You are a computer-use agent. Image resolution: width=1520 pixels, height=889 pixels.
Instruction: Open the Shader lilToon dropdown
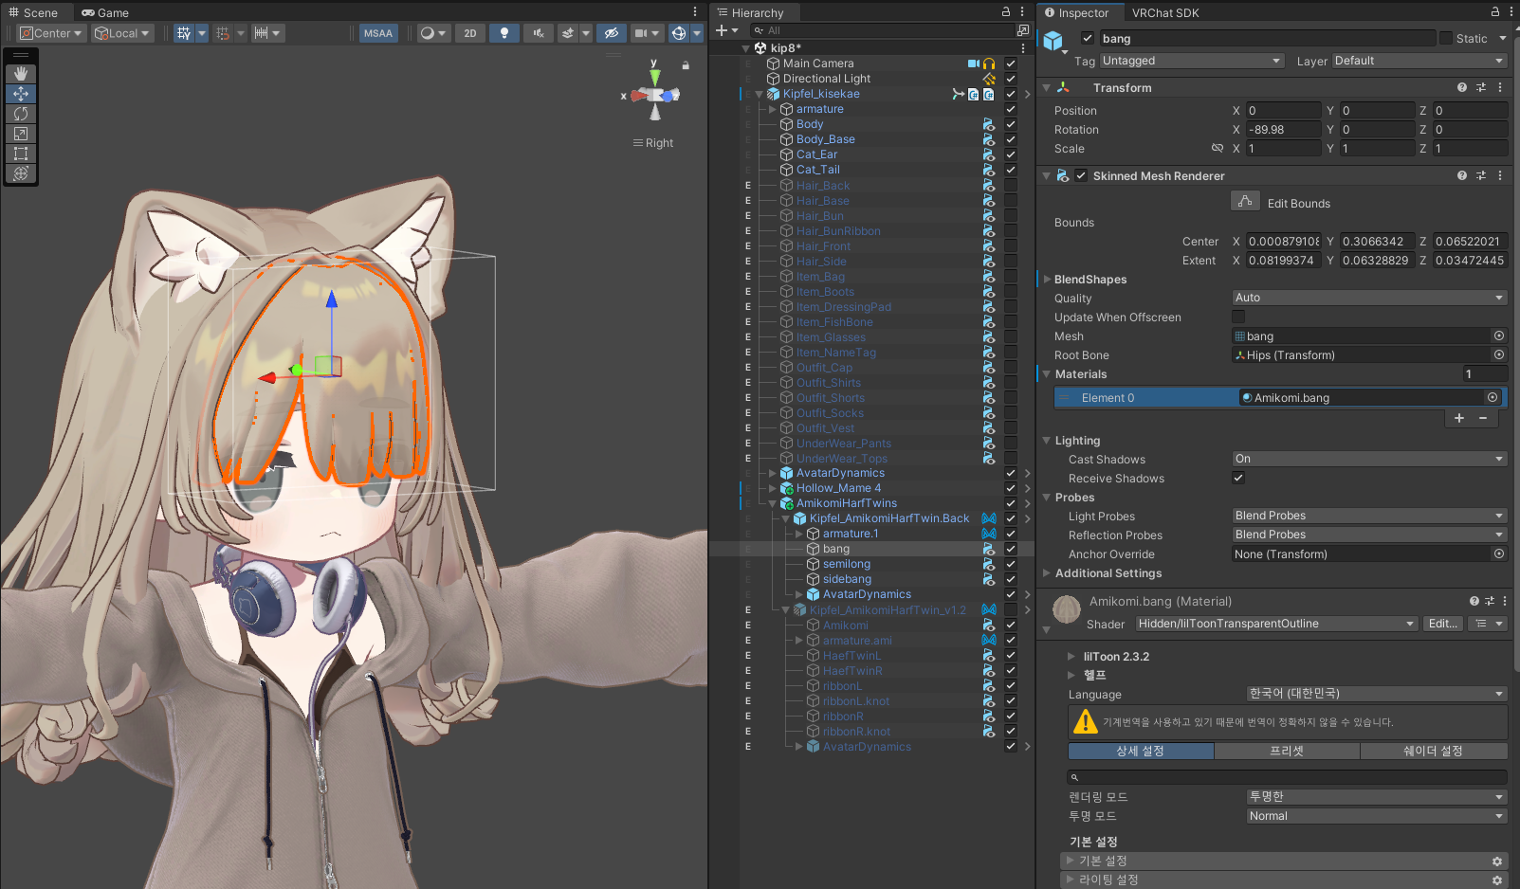tap(1276, 624)
